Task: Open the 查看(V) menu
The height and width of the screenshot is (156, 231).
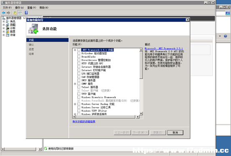Action: [31, 8]
